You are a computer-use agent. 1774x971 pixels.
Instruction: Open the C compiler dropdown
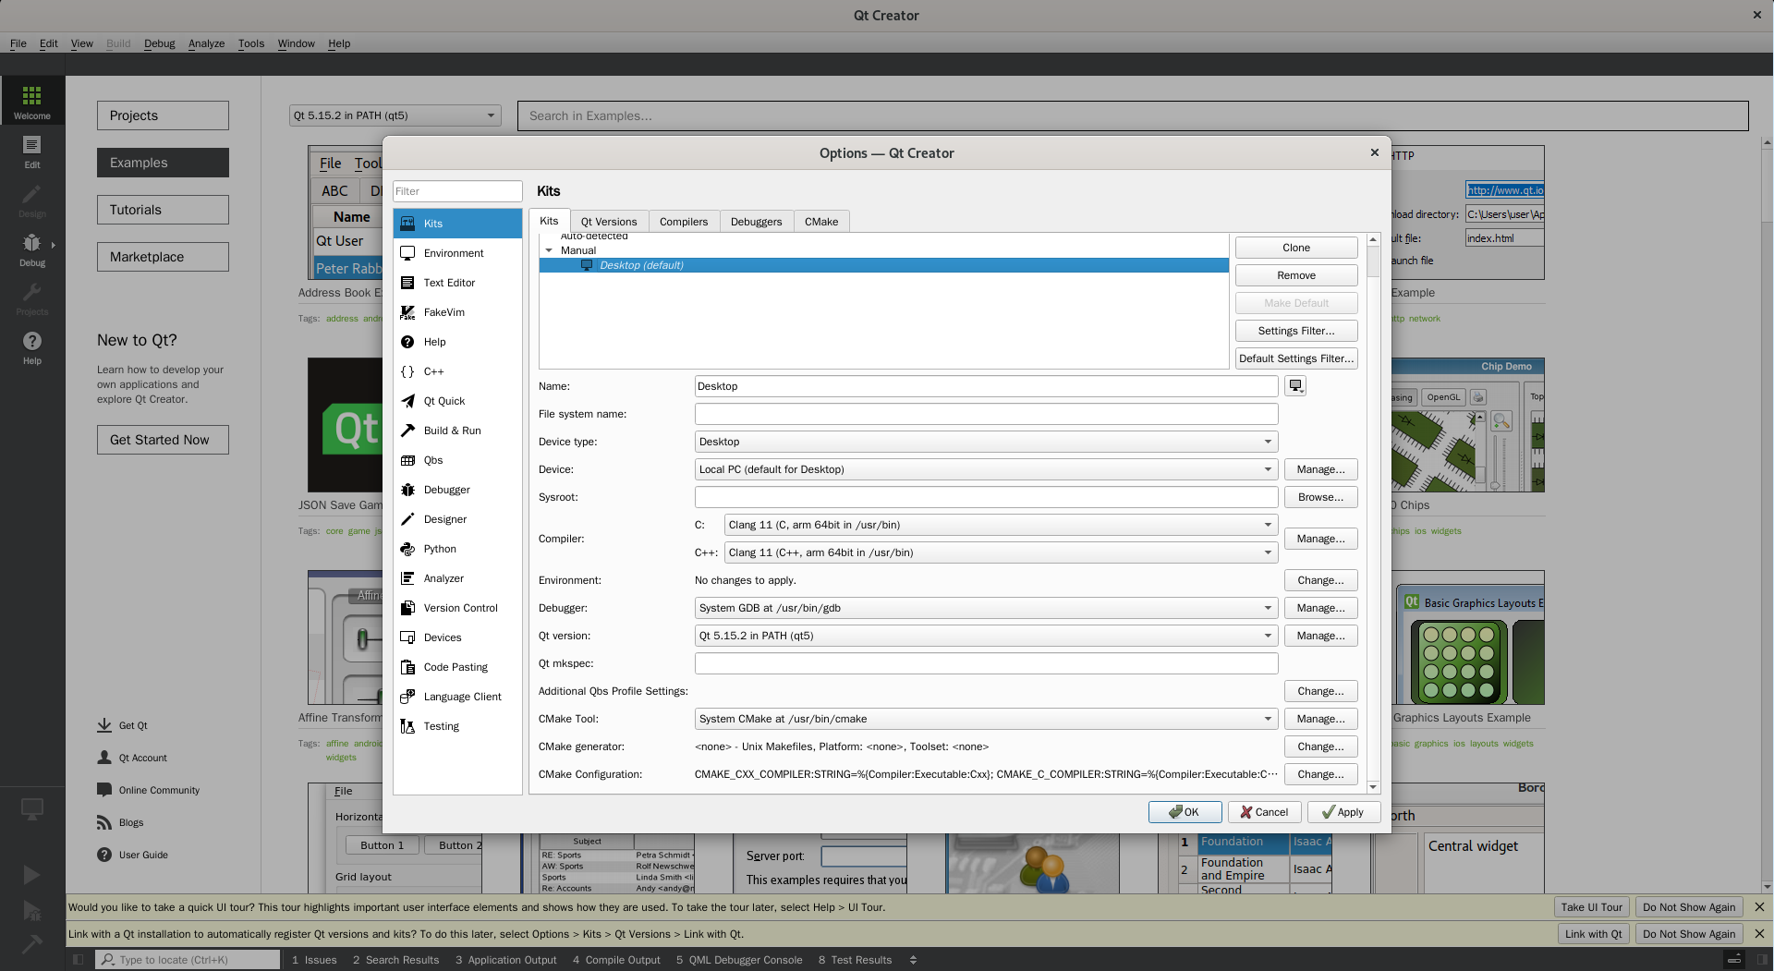pyautogui.click(x=1001, y=525)
